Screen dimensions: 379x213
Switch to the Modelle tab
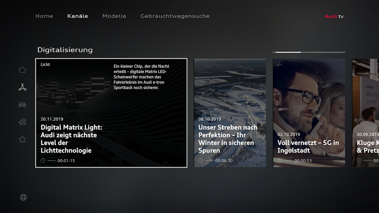click(x=114, y=16)
